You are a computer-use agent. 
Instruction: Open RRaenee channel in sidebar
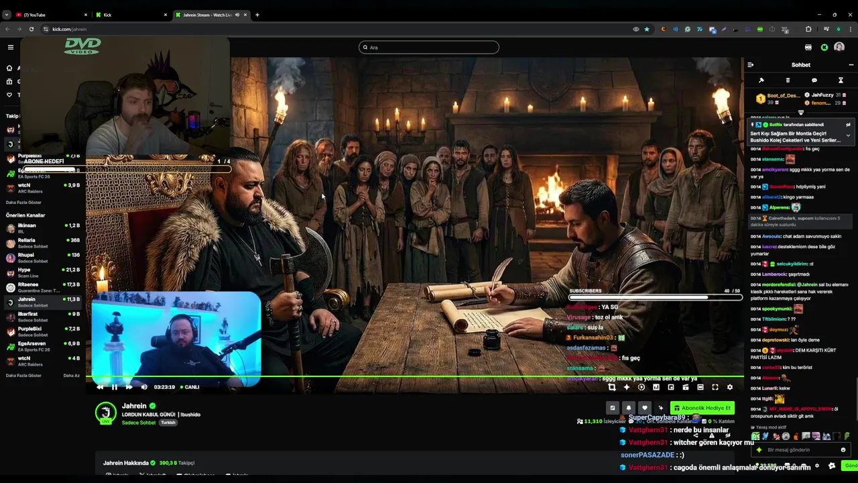click(x=43, y=287)
